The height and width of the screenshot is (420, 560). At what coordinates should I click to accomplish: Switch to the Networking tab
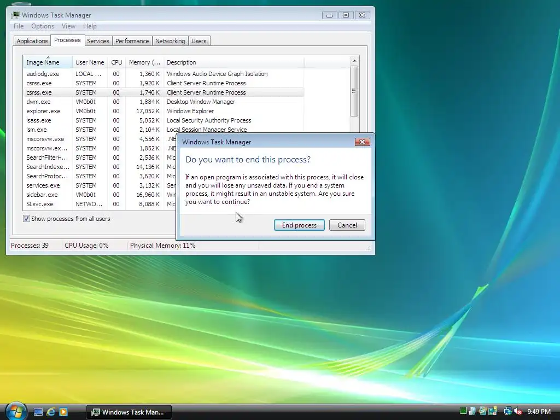(x=170, y=41)
